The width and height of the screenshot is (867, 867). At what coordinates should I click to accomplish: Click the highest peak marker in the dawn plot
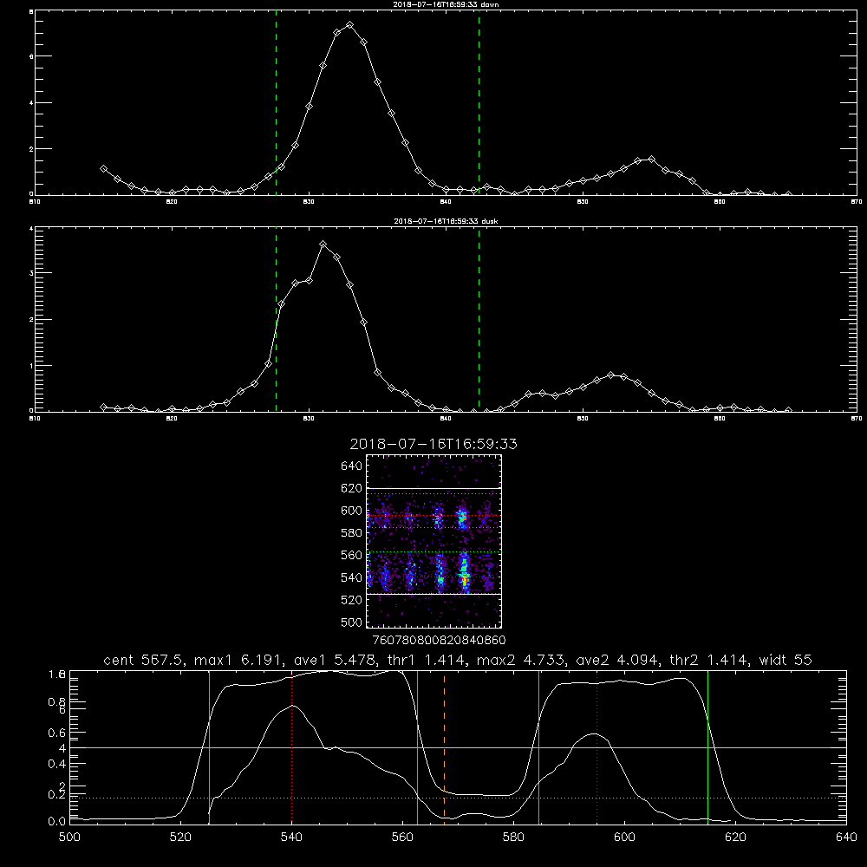pos(350,25)
